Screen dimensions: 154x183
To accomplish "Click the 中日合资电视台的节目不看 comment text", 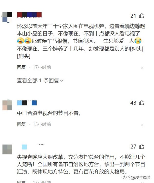I will pyautogui.click(x=49, y=113).
